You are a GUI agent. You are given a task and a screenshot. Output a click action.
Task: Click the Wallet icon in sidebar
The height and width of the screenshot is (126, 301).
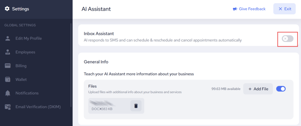pos(8,79)
